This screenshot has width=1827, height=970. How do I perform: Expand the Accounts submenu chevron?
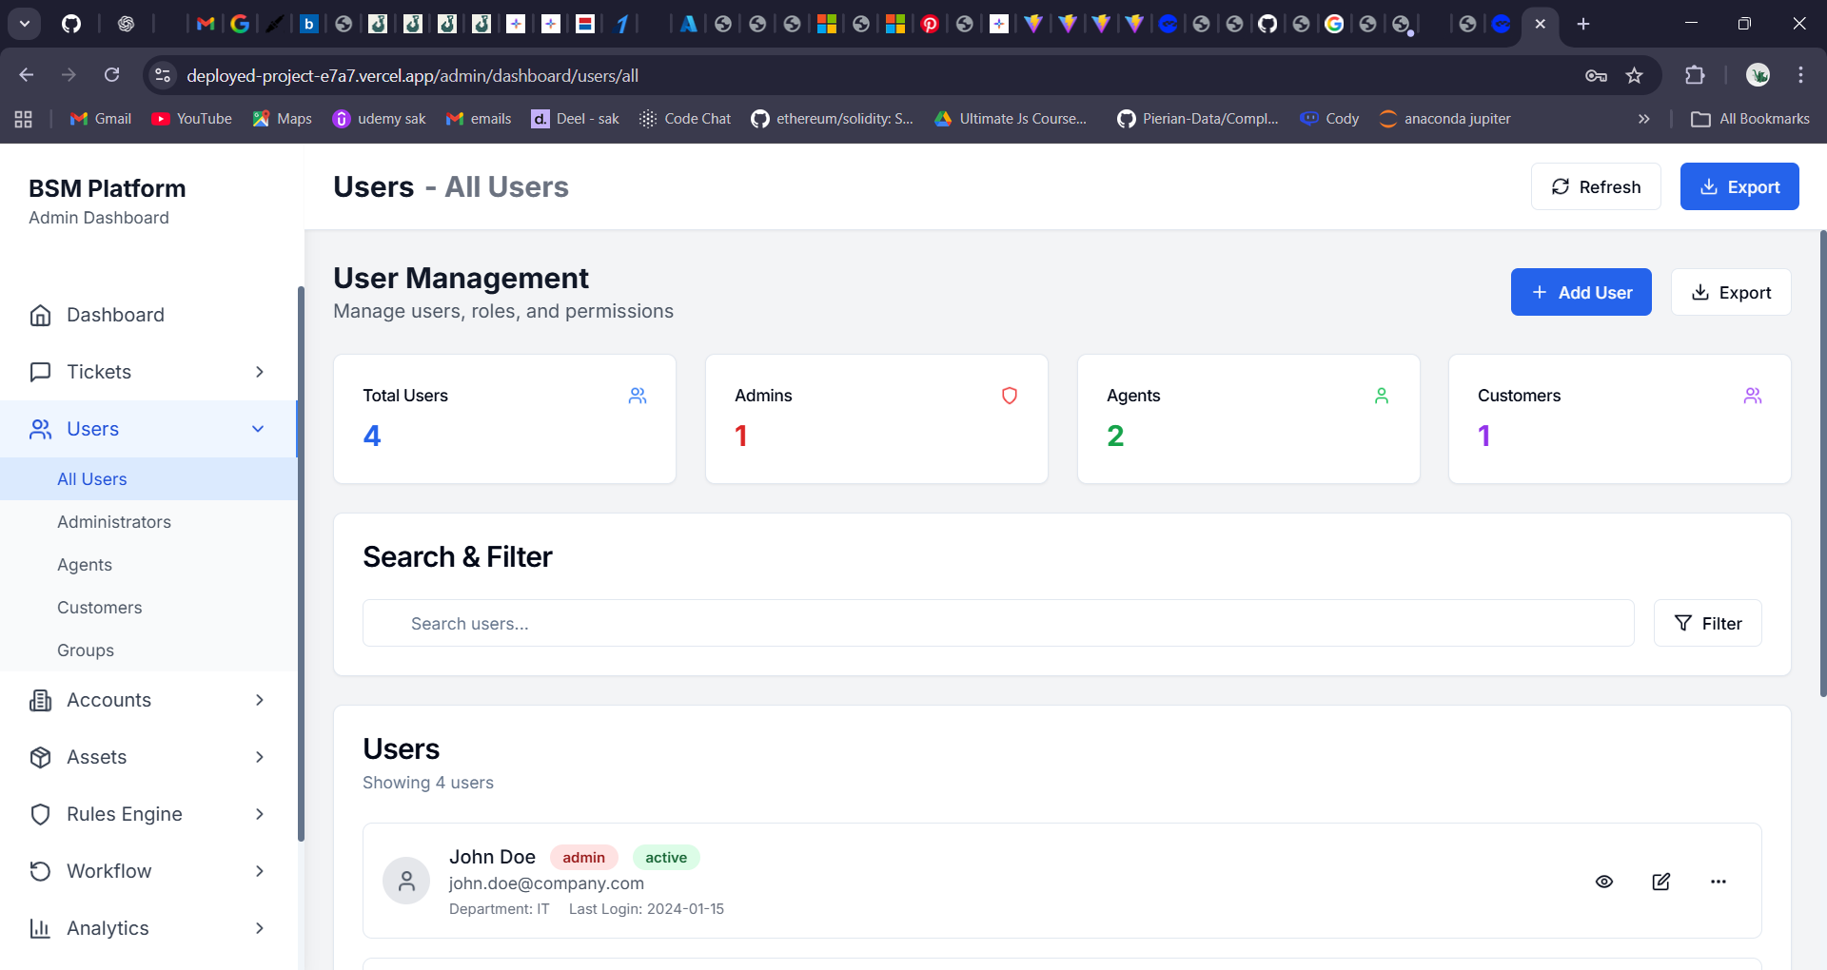point(260,700)
